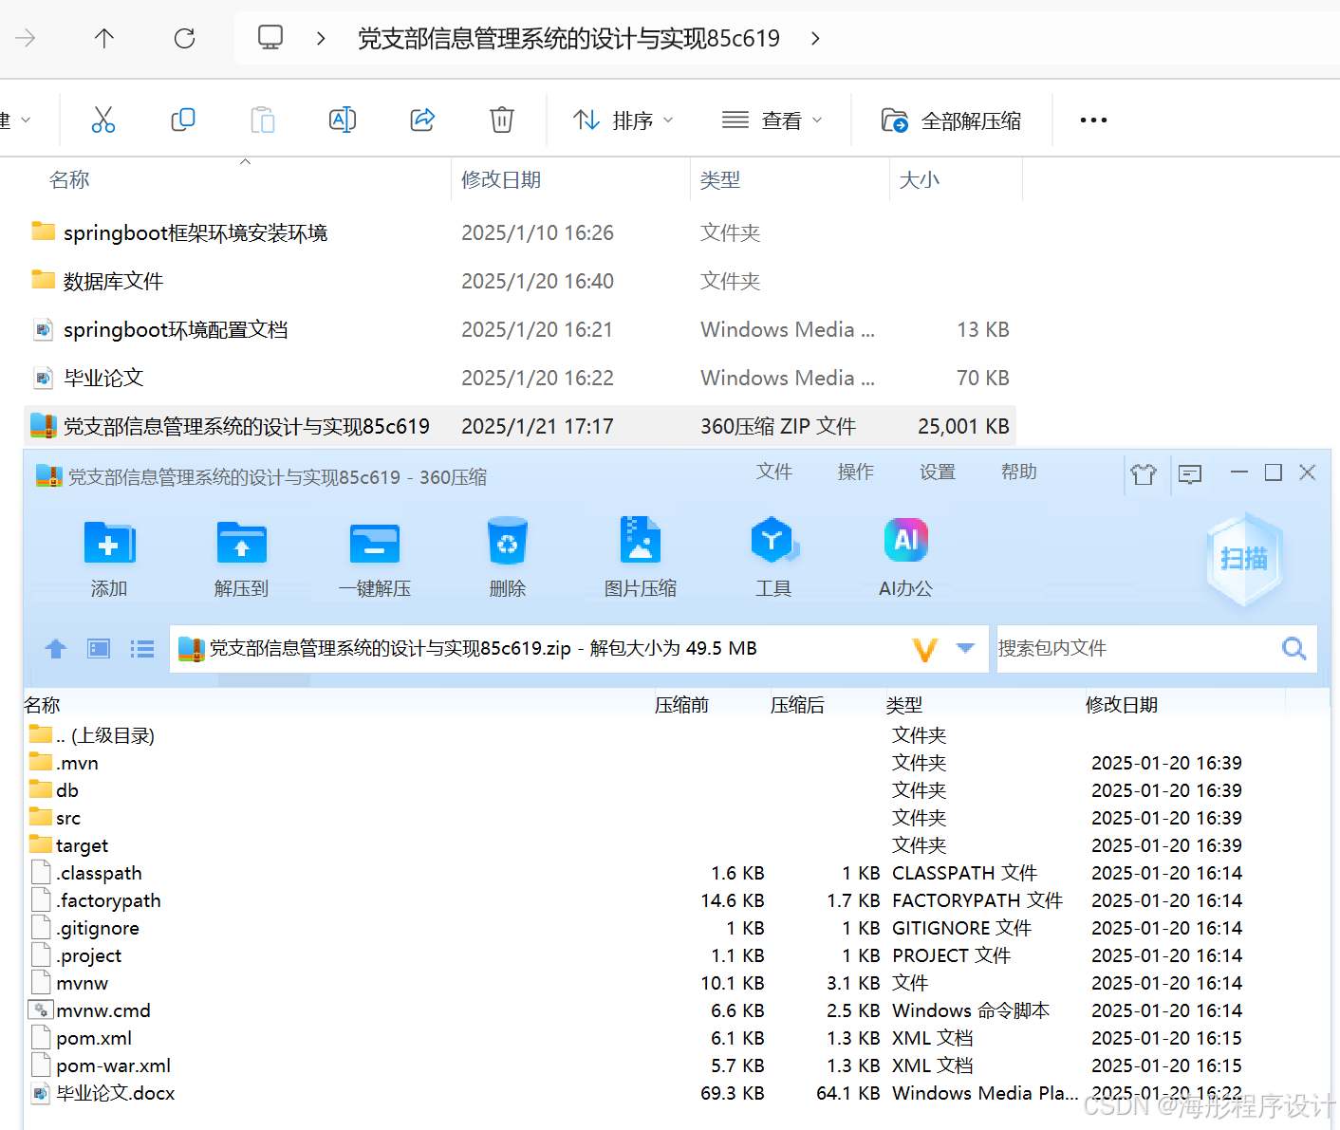
Task: Expand the archive path dropdown arrow
Action: [x=966, y=648]
